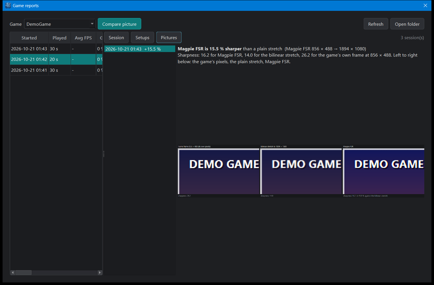434x285 pixels.
Task: Open the Game dropdown showing DemoGame
Action: point(59,24)
